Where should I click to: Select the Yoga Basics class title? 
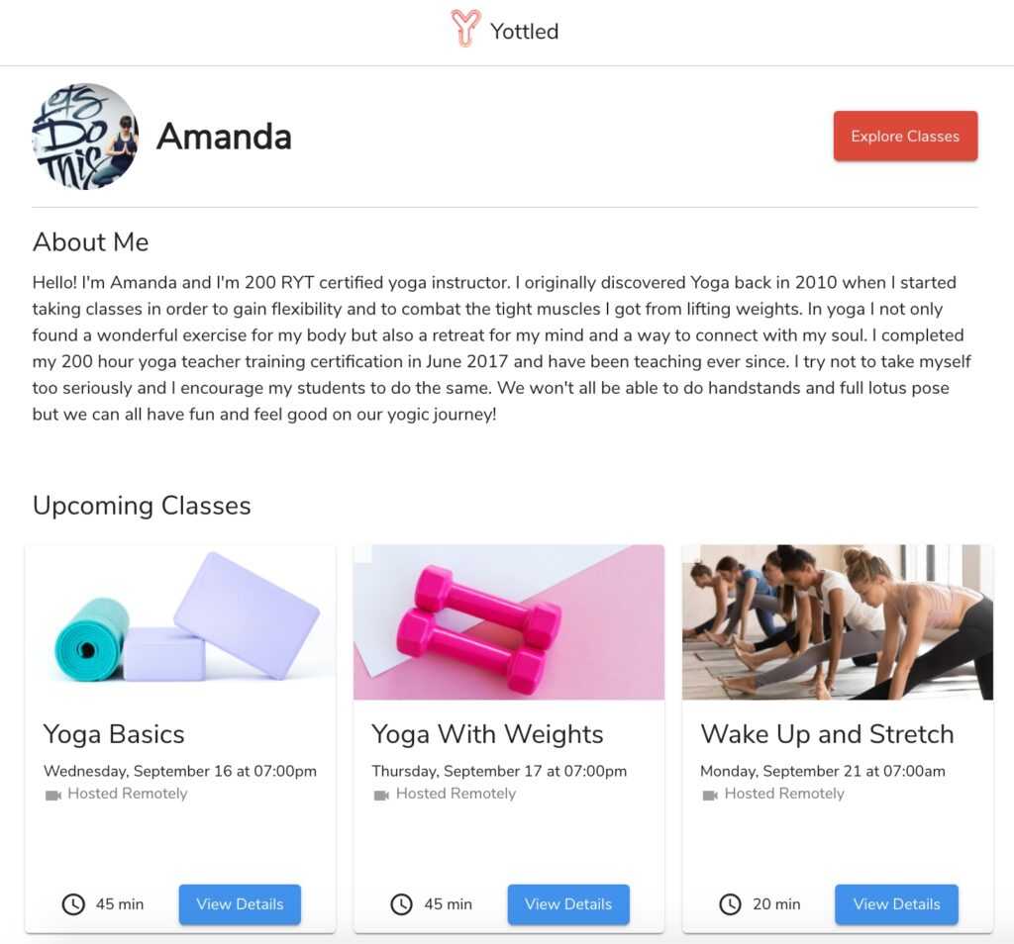(114, 734)
